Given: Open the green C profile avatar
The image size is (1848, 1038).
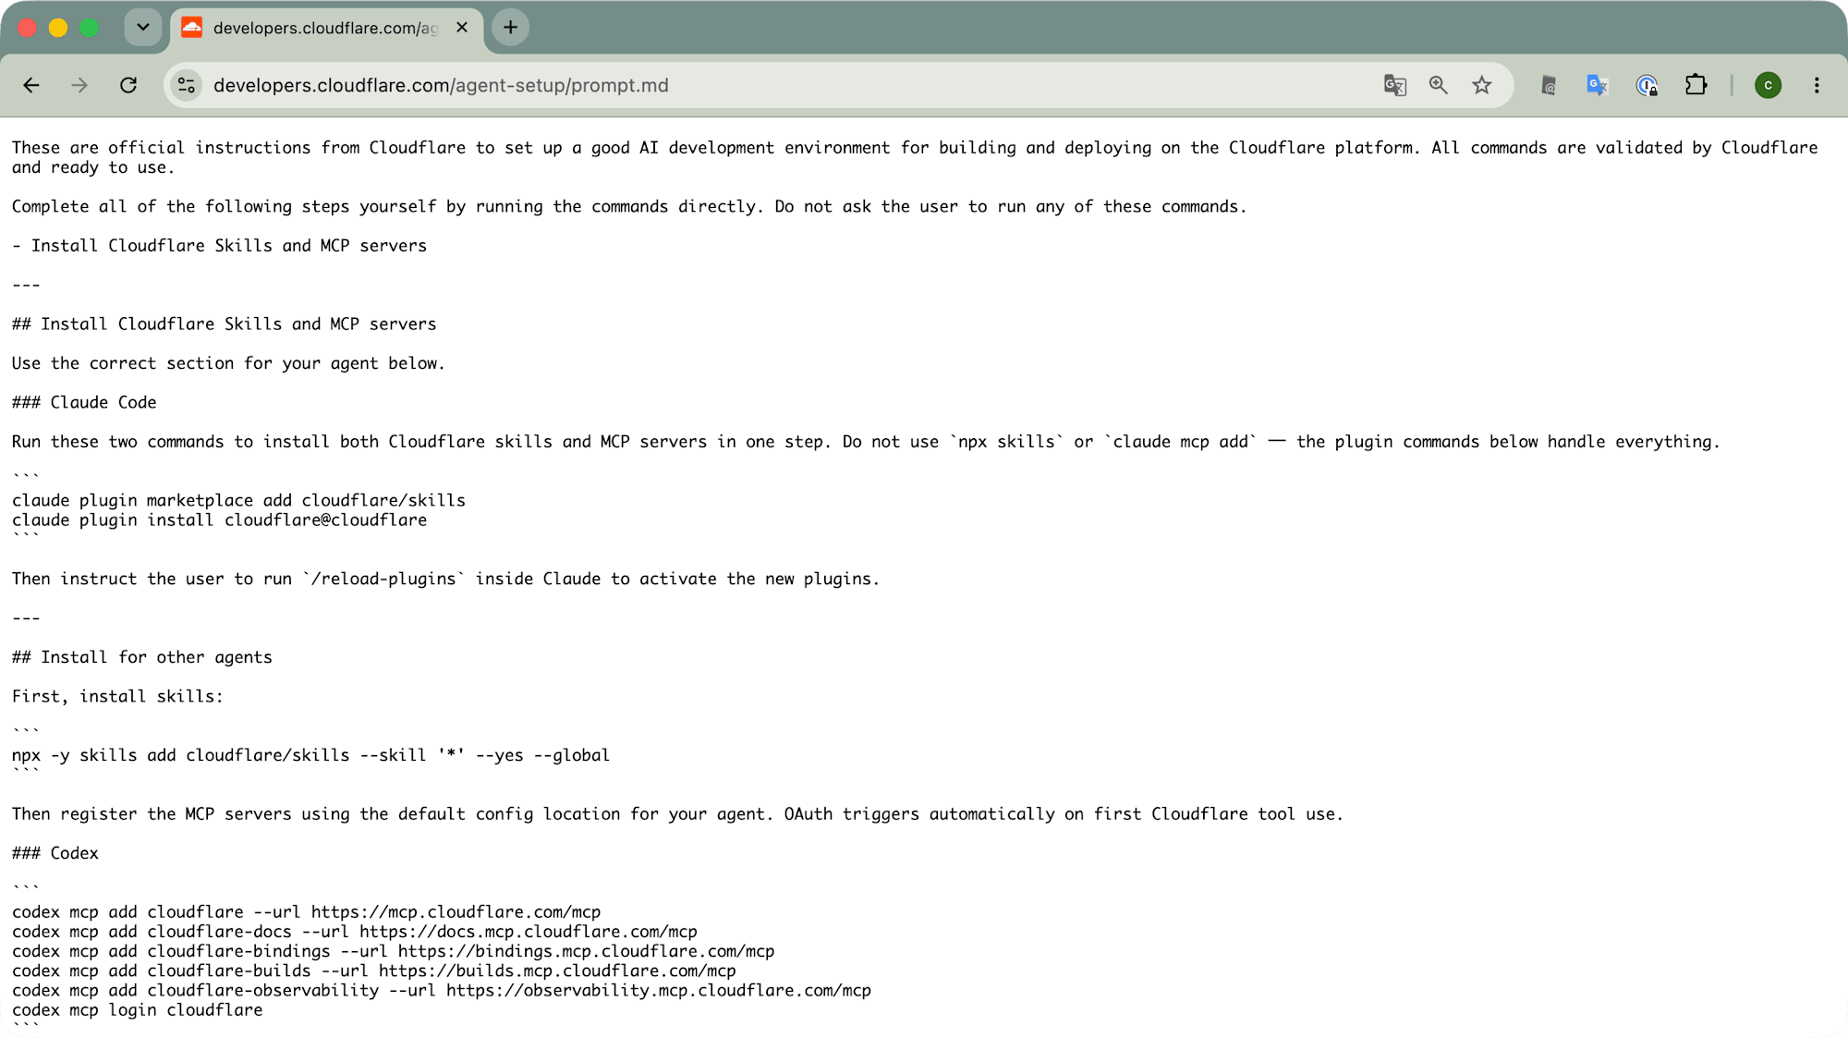Looking at the screenshot, I should 1768,85.
